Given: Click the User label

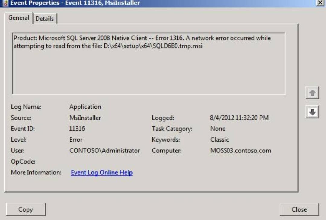Looking at the screenshot, I should (x=18, y=150).
